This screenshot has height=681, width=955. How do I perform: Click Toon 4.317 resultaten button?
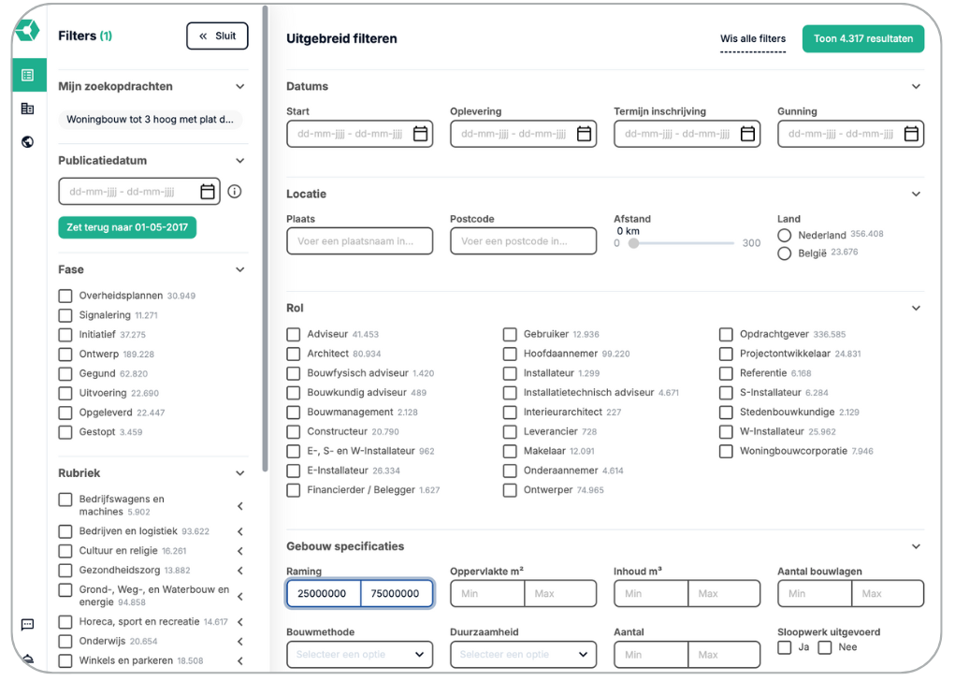point(862,38)
